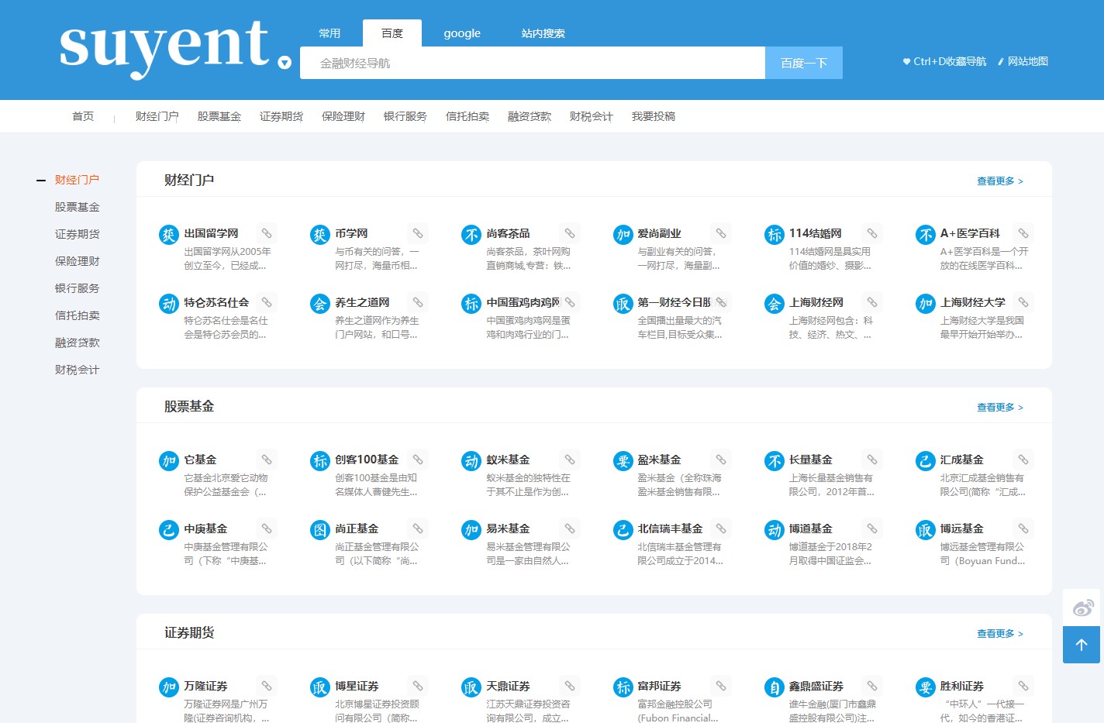Open the link icon beside 创客100基金
This screenshot has width=1104, height=723.
[418, 460]
